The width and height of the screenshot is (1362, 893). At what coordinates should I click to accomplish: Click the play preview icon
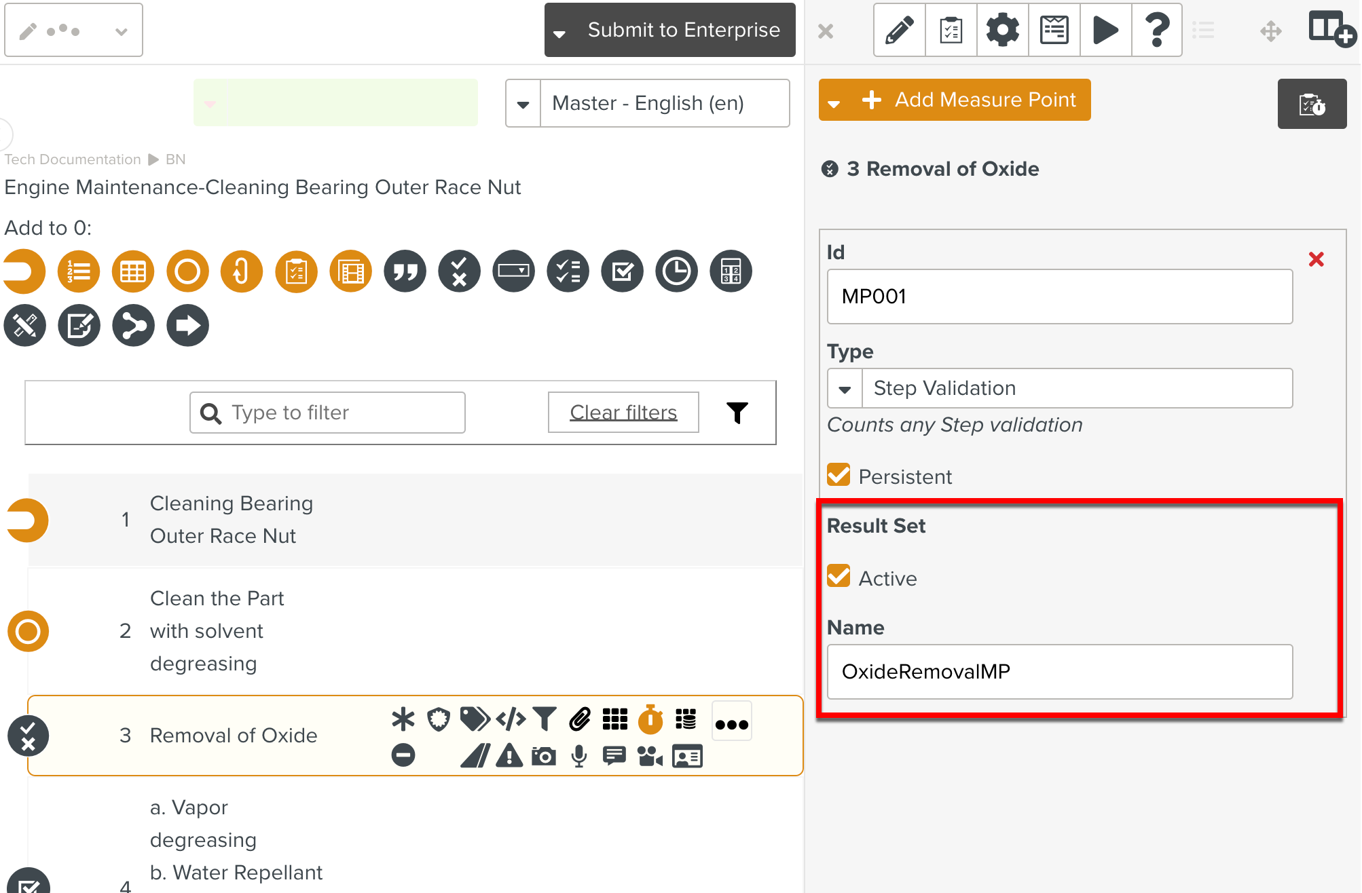[1105, 30]
